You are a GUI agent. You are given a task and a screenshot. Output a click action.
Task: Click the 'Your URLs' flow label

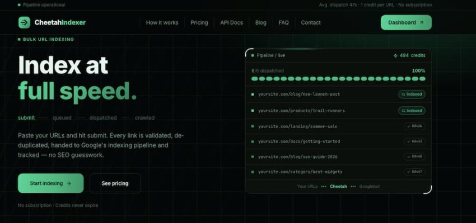307,186
